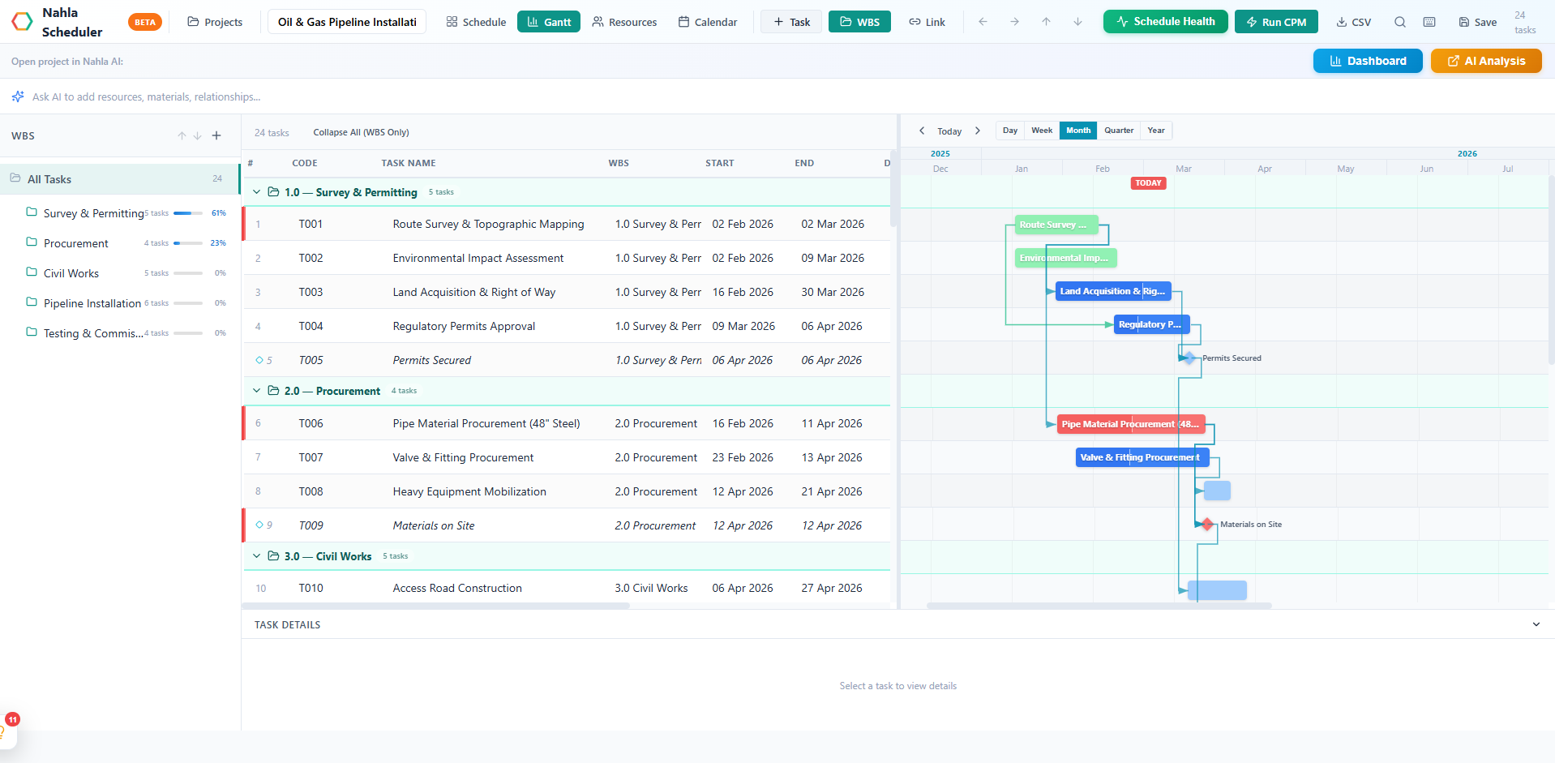The width and height of the screenshot is (1555, 763).
Task: Switch timeline zoom to Week
Action: pyautogui.click(x=1041, y=131)
